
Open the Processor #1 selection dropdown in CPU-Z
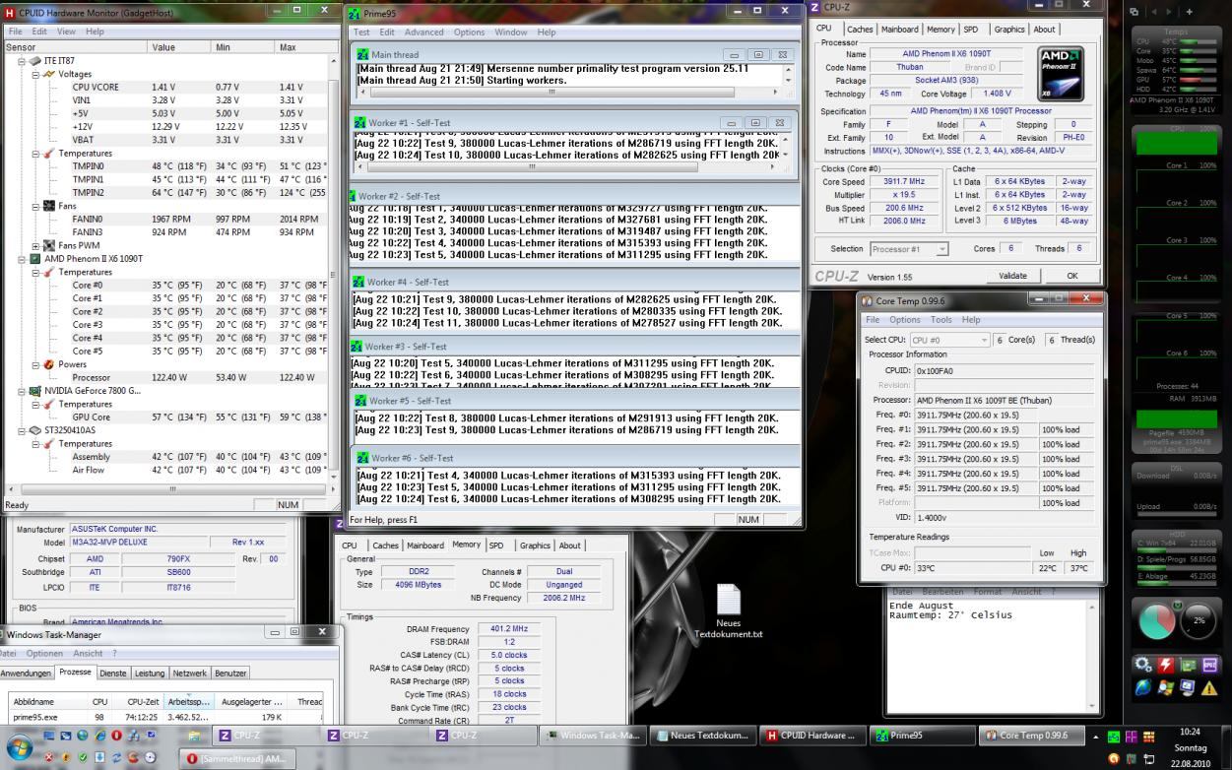(908, 249)
